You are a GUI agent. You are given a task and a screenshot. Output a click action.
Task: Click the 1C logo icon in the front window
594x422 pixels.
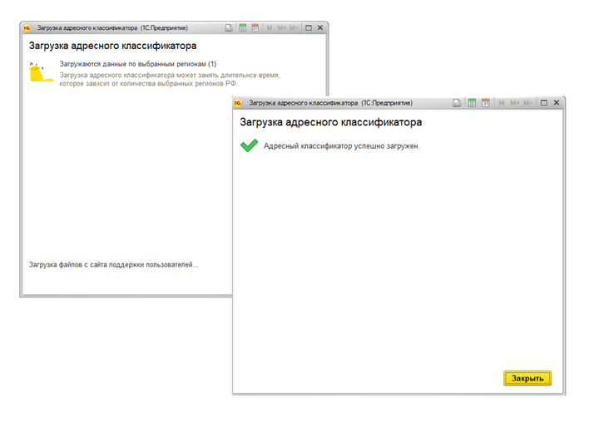tap(238, 103)
